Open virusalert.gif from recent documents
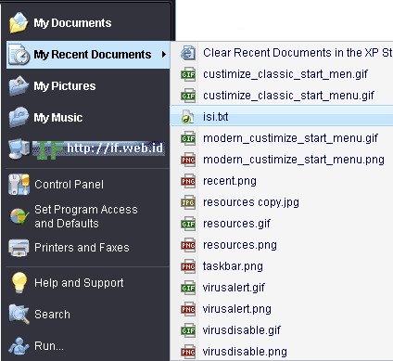Screen dimensions: 393x361 pos(282,288)
